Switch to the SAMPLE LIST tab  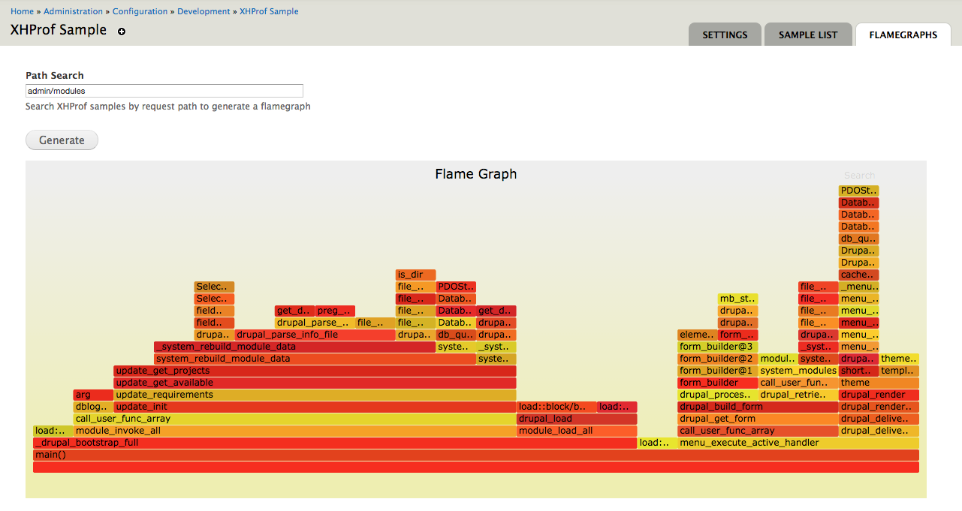pyautogui.click(x=808, y=35)
